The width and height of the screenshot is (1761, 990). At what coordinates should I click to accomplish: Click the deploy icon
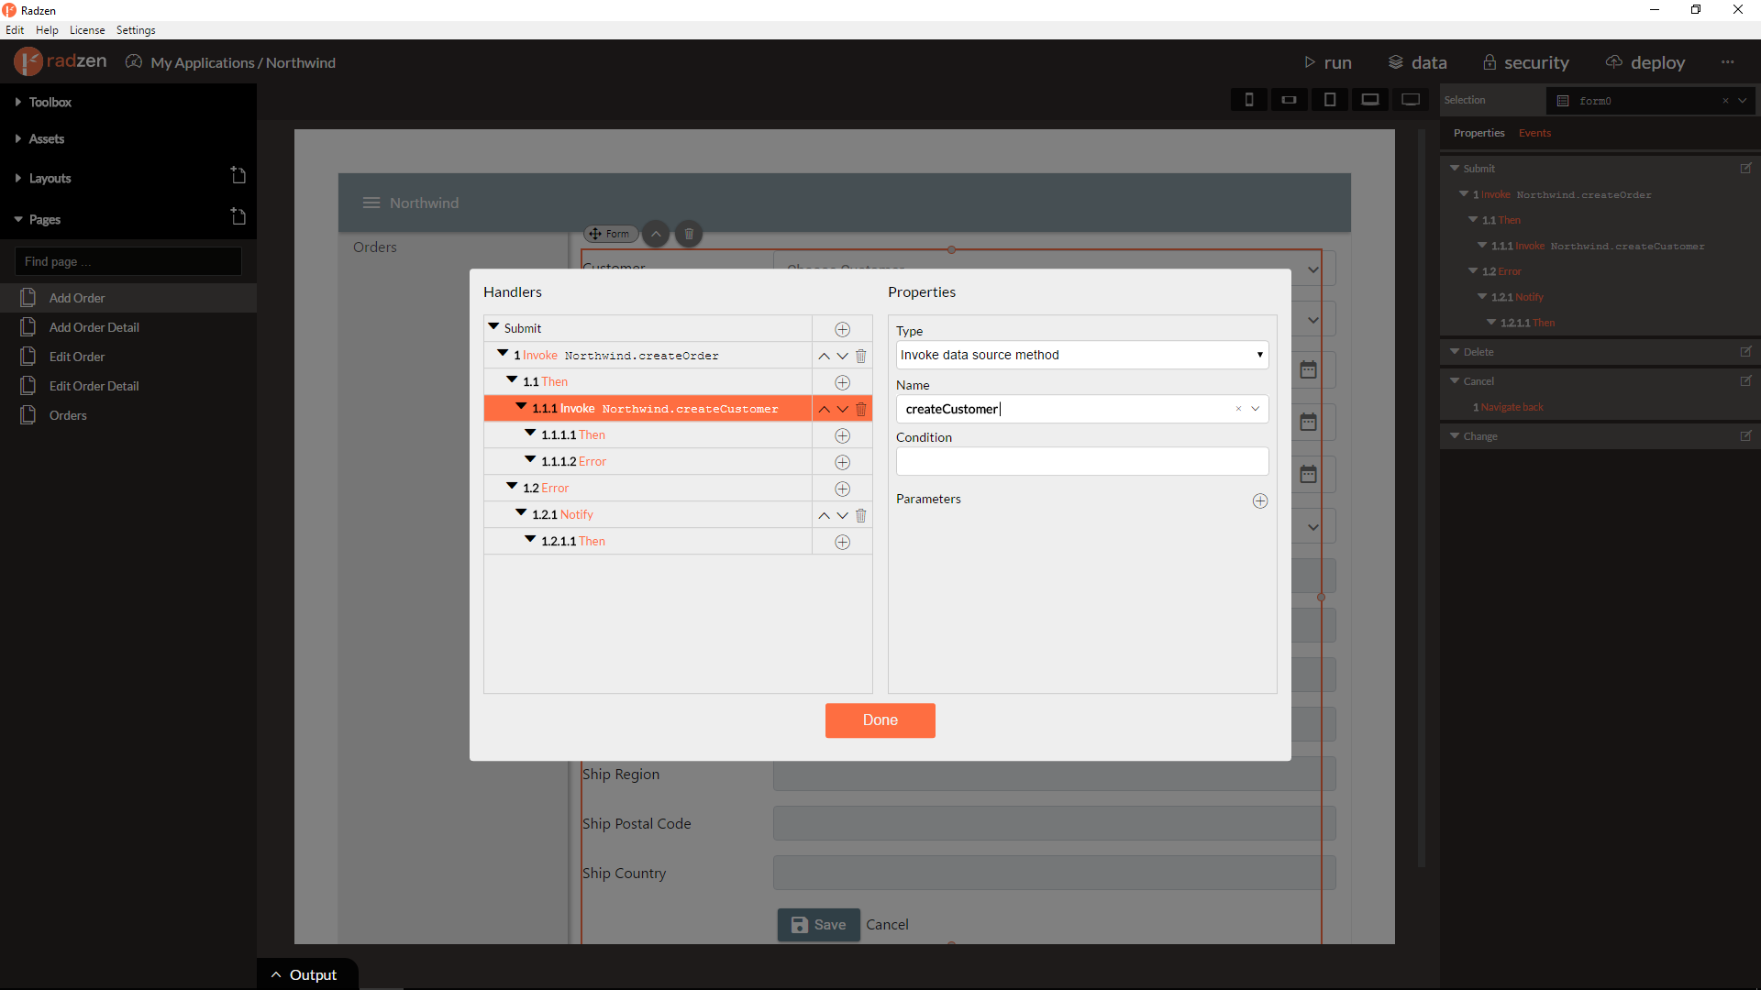pyautogui.click(x=1614, y=62)
